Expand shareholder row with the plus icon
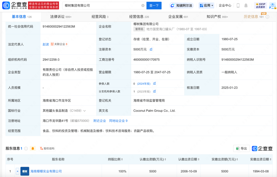 pyautogui.click(x=17, y=171)
